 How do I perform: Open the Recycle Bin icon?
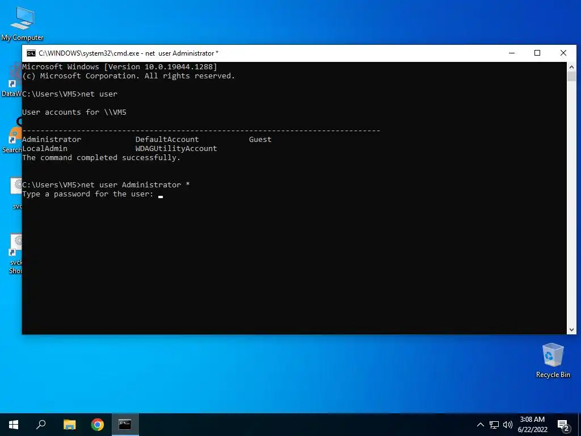coord(553,360)
